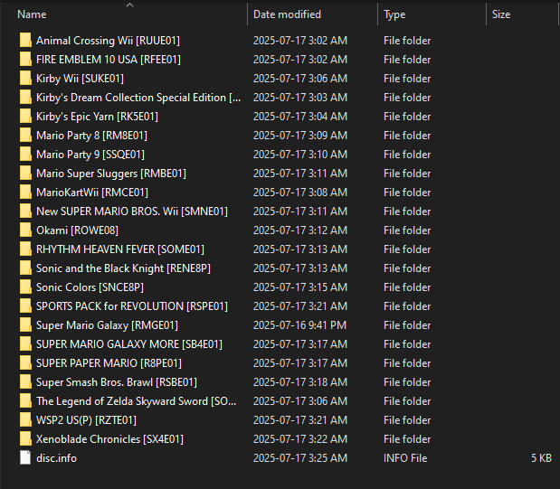Select 'SUPER PAPER MARIO [R8PE01]' name
The height and width of the screenshot is (489, 560).
click(x=109, y=362)
